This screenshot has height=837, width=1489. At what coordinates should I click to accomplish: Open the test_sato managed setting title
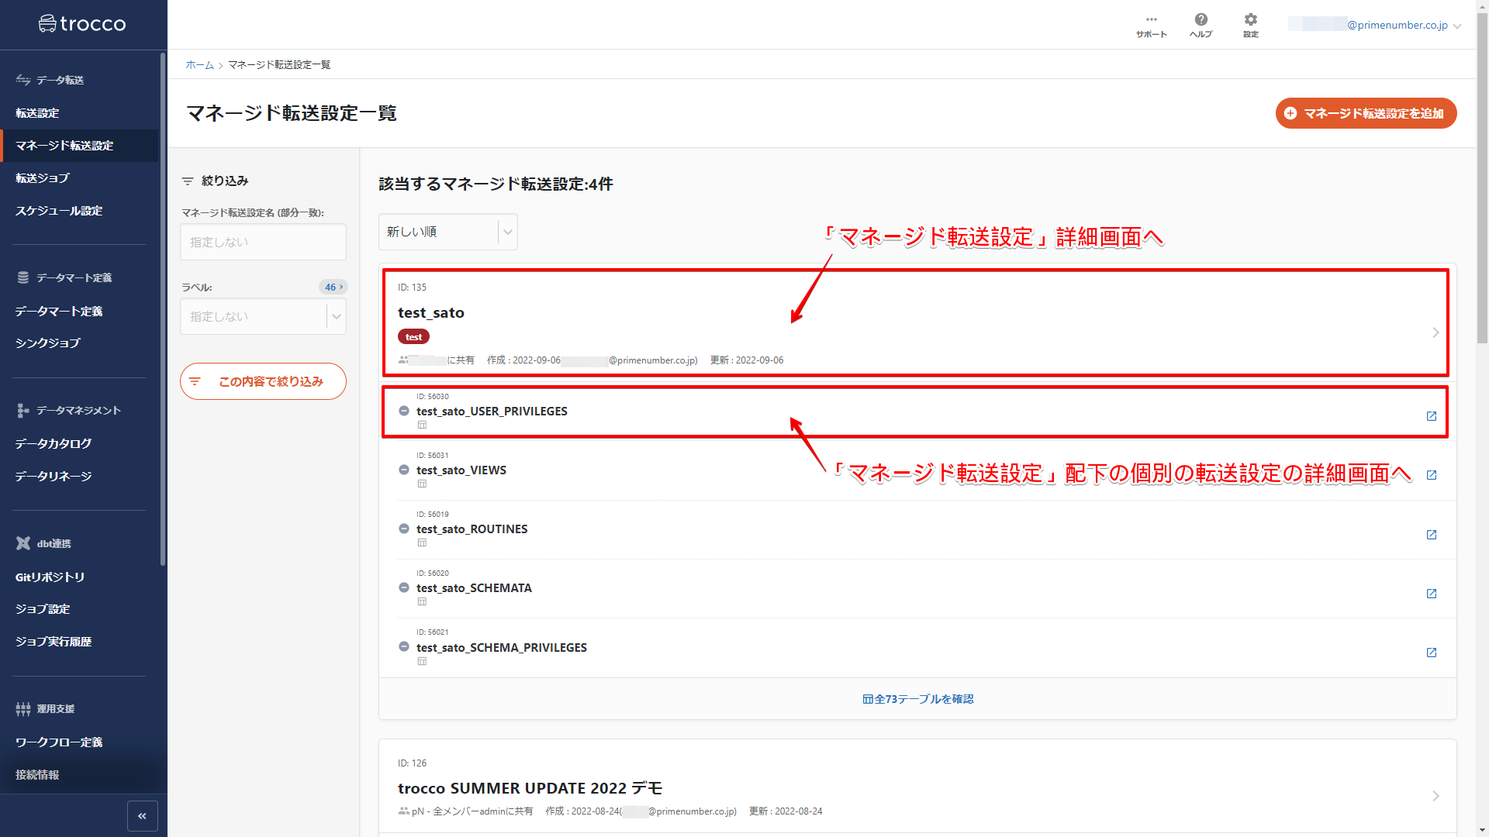(431, 313)
